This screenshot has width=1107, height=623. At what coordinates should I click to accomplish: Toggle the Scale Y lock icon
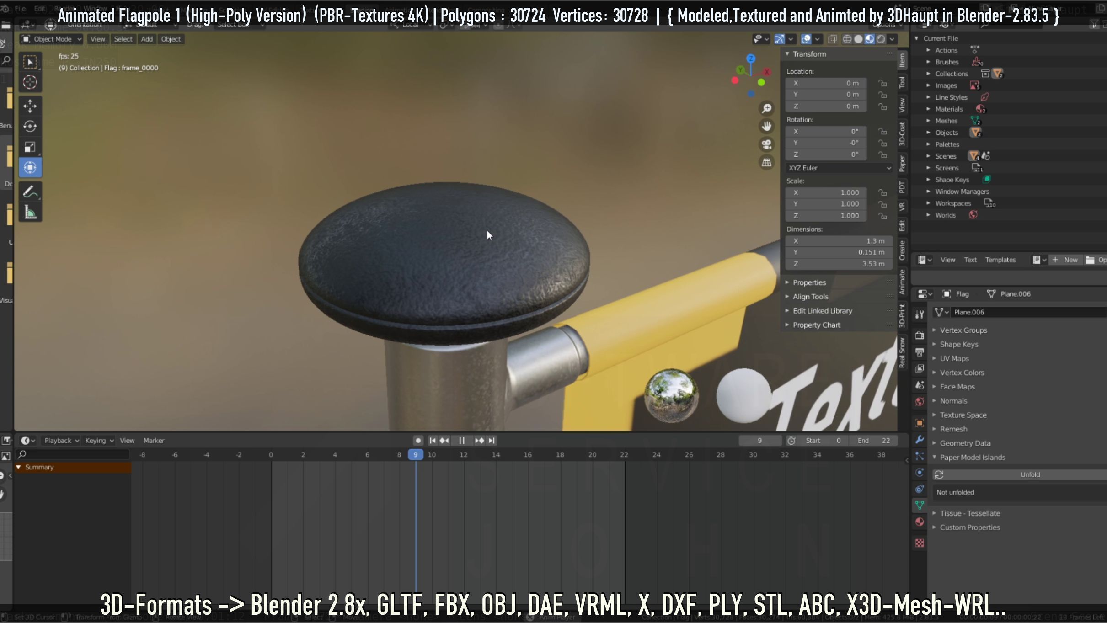point(882,204)
